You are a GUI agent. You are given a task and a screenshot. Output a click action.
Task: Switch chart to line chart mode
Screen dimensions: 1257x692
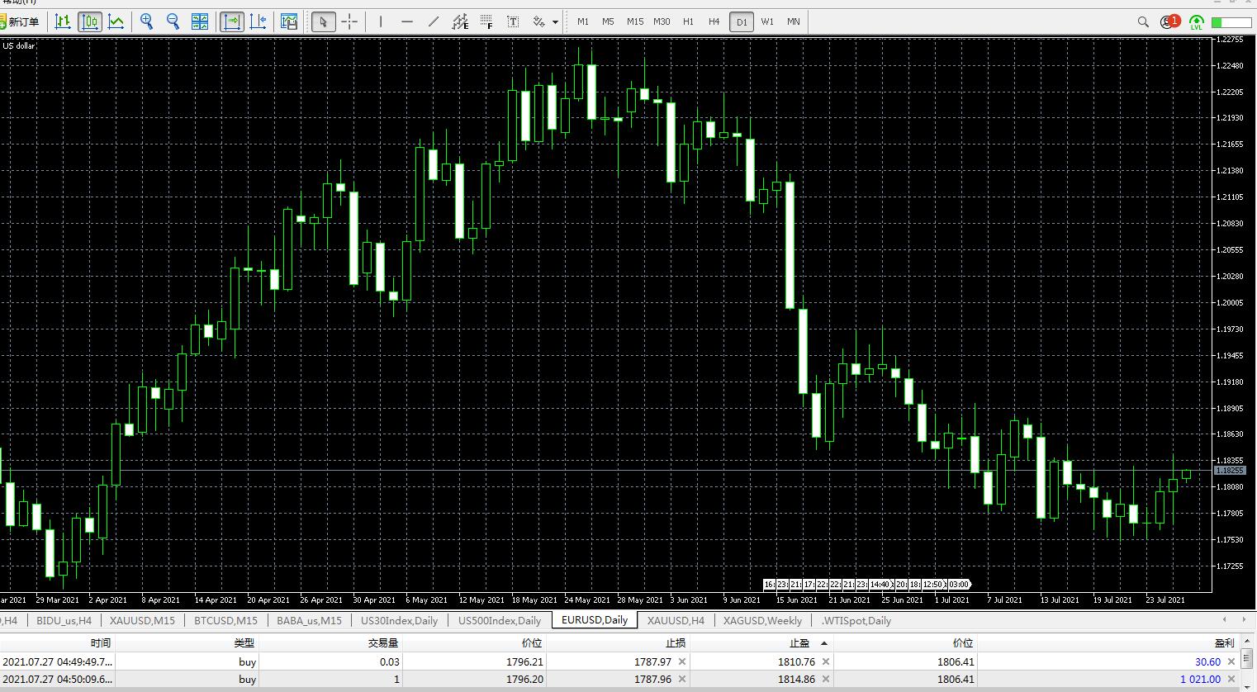pos(116,22)
